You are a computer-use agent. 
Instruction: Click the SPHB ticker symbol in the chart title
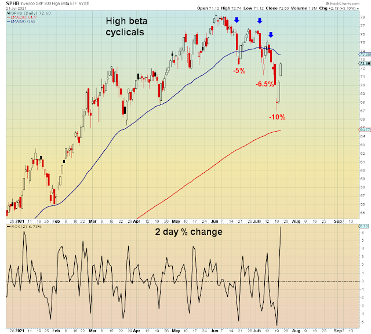(12, 3)
